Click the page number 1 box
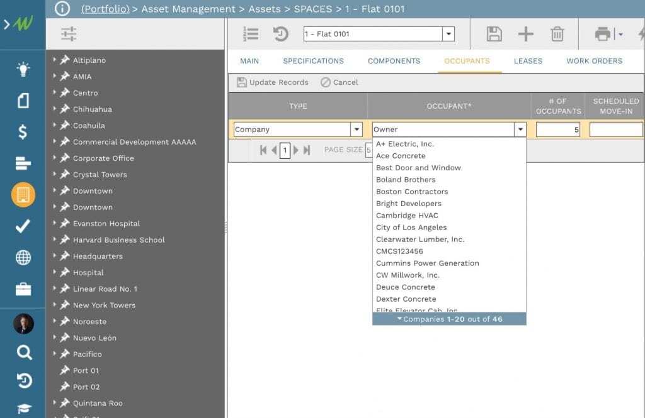 [x=285, y=150]
